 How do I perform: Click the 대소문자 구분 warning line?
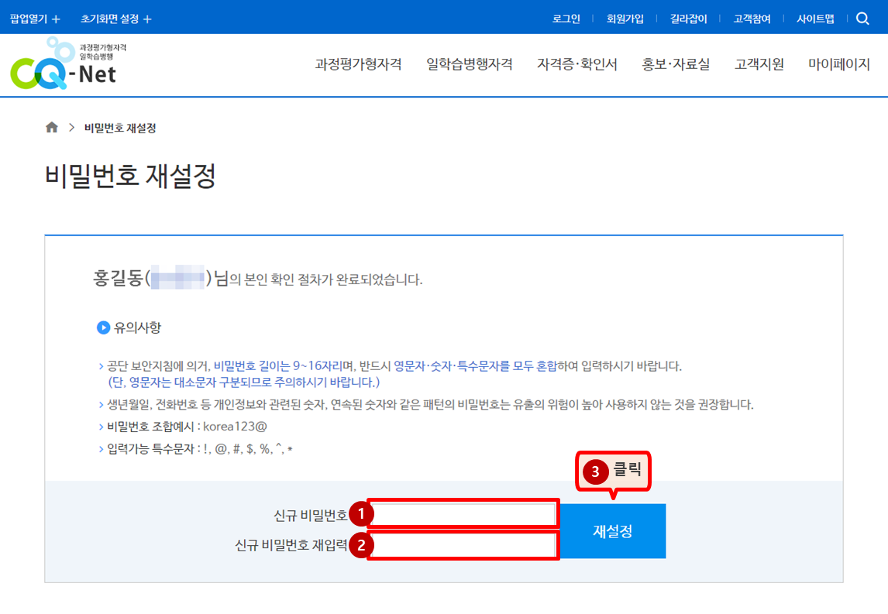pyautogui.click(x=244, y=382)
